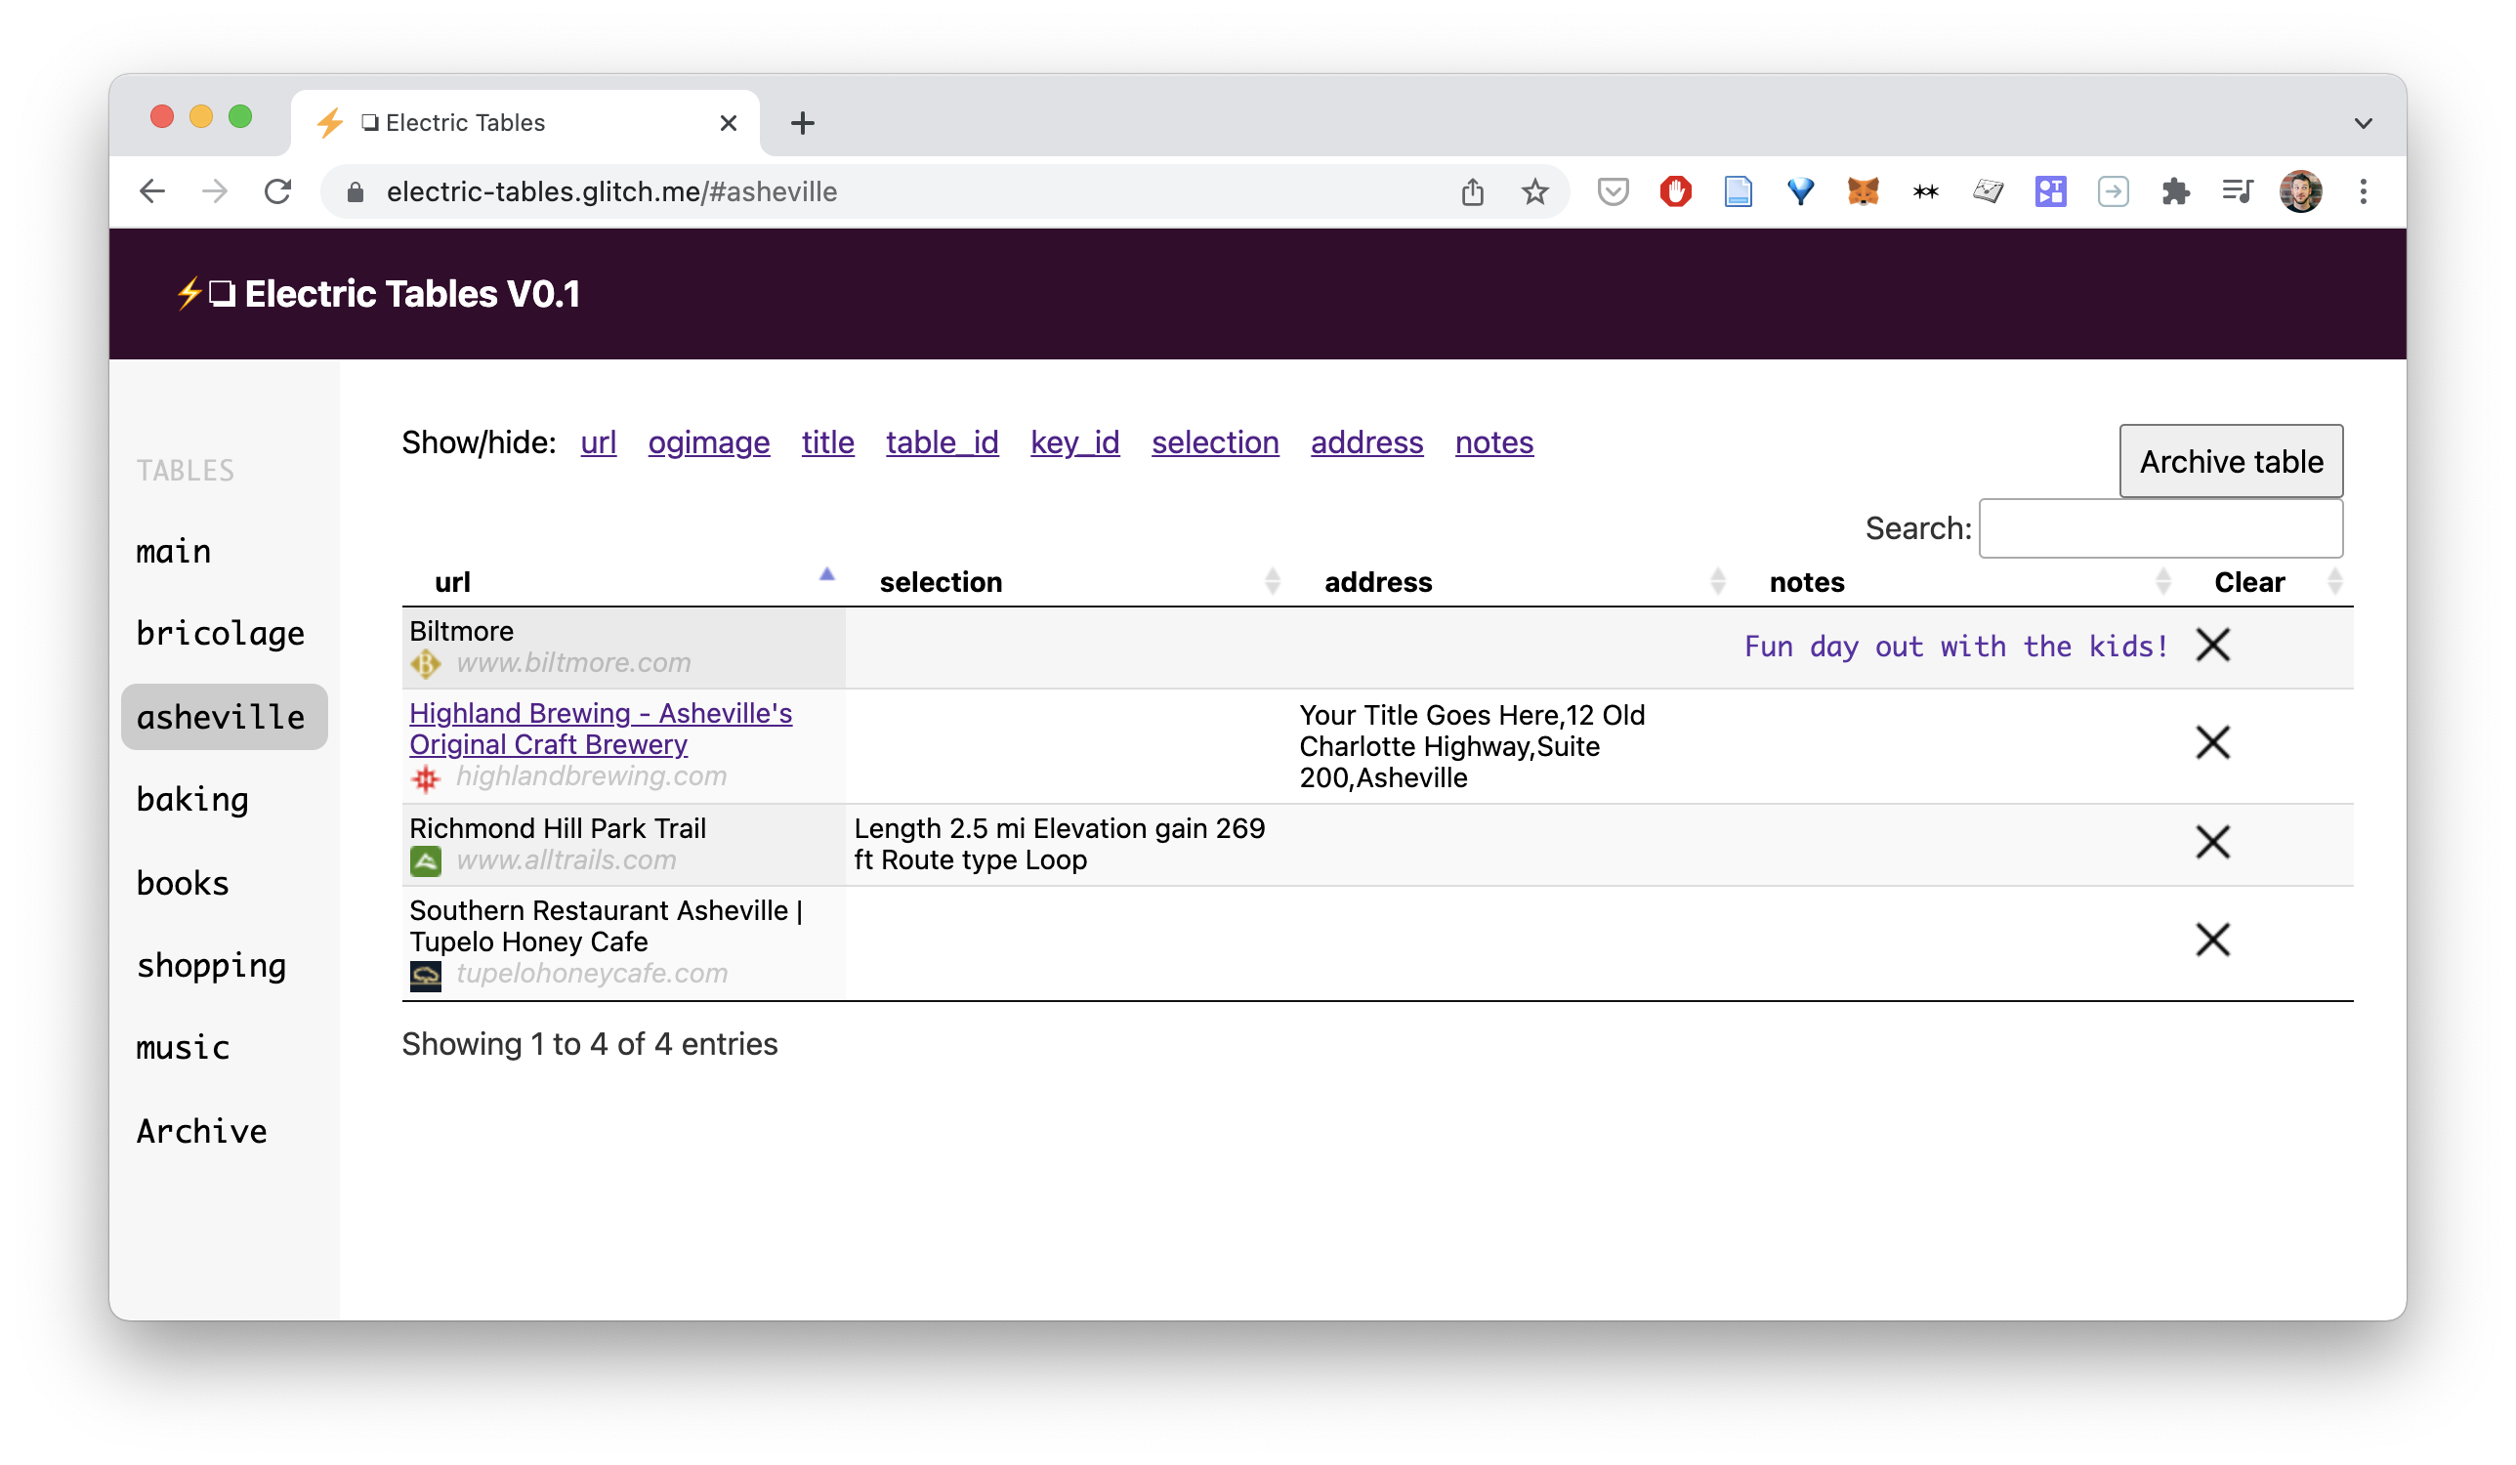Sort table by url column header
Viewport: 2516px width, 1465px height.
click(623, 582)
